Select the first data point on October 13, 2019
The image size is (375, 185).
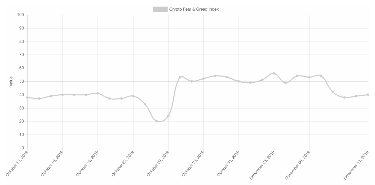point(28,97)
